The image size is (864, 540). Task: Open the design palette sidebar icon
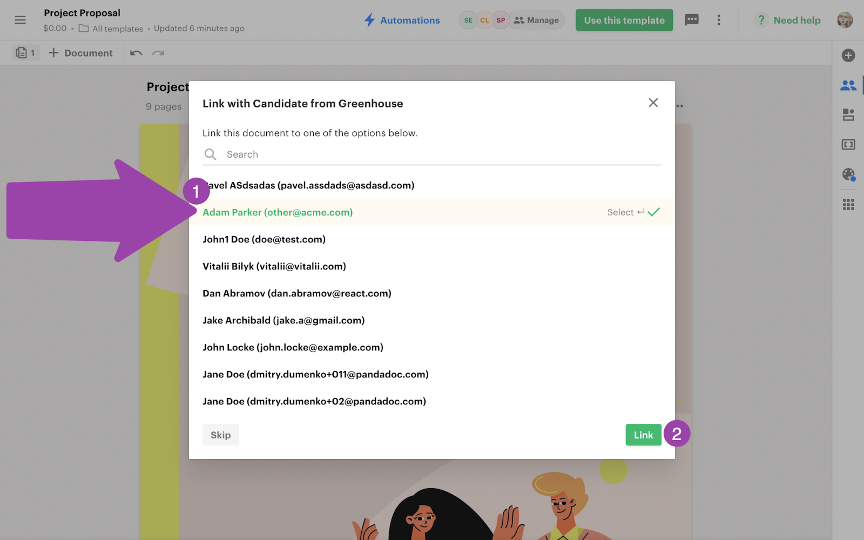[x=848, y=174]
